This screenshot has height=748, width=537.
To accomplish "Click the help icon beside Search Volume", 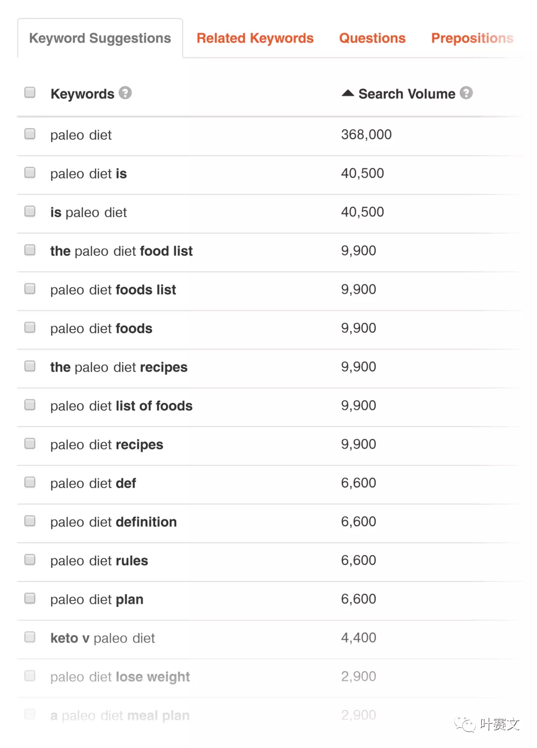I will [466, 93].
